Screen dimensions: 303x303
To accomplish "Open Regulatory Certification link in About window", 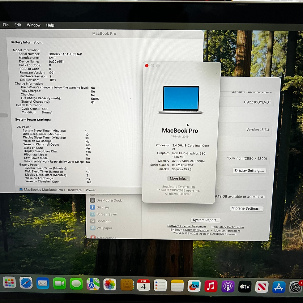I will tap(179, 186).
